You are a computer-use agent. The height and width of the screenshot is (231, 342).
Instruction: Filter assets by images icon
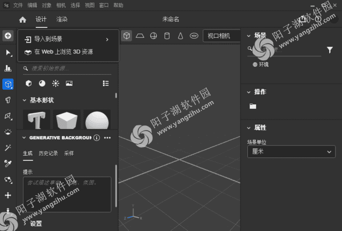point(69,83)
